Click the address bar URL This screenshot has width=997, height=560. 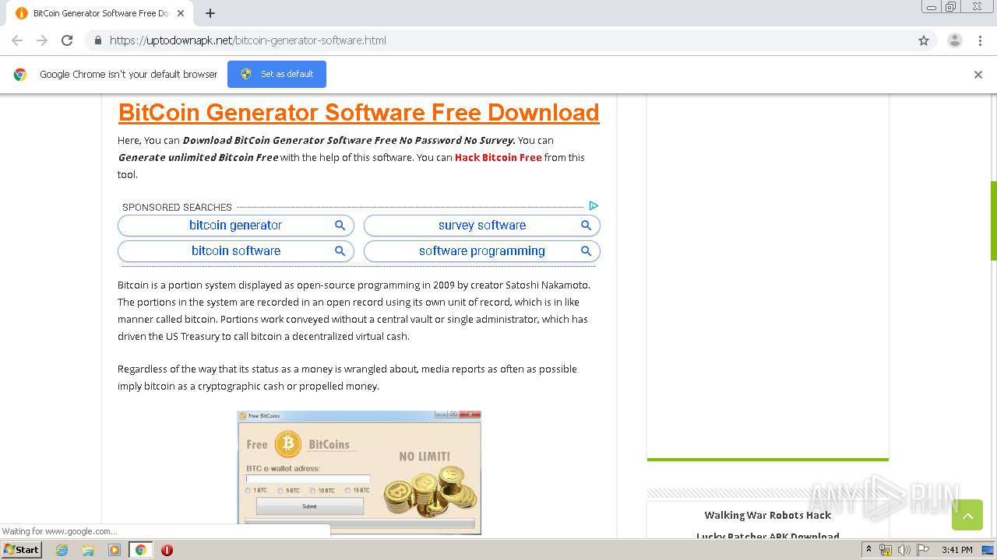pyautogui.click(x=248, y=40)
